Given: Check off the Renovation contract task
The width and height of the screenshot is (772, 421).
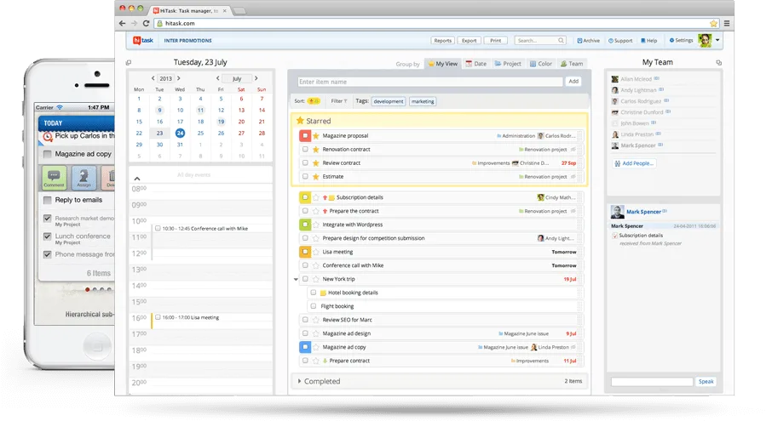Looking at the screenshot, I should point(305,150).
